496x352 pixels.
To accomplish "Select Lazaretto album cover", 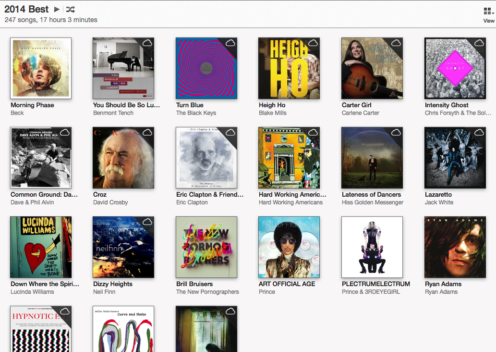I will pos(455,158).
